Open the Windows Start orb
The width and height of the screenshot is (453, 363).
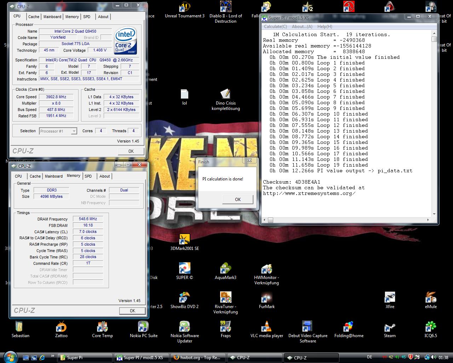10,357
